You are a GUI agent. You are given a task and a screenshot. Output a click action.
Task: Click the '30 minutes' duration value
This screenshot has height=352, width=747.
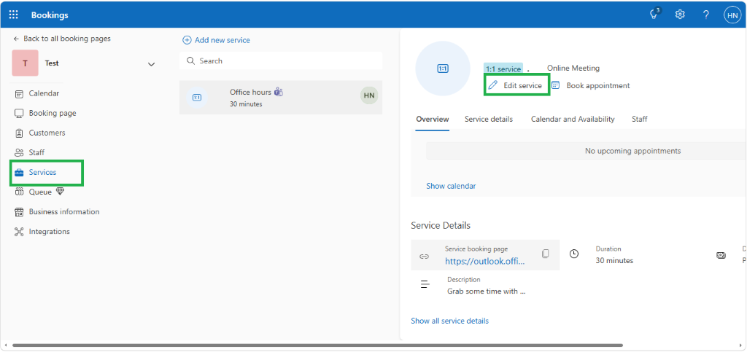click(614, 261)
